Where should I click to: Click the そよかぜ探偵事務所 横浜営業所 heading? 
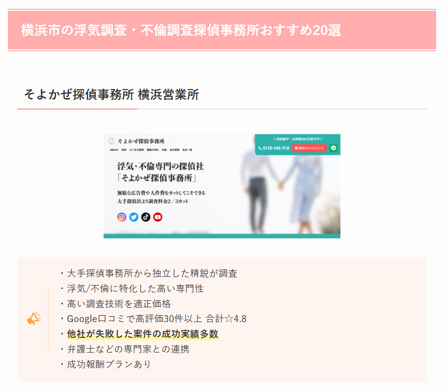[111, 95]
